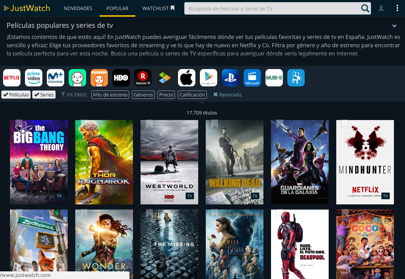Select the blue film-camera provider icon

[x=296, y=78]
